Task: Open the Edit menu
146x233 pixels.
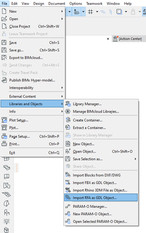Action: pos(14,3)
